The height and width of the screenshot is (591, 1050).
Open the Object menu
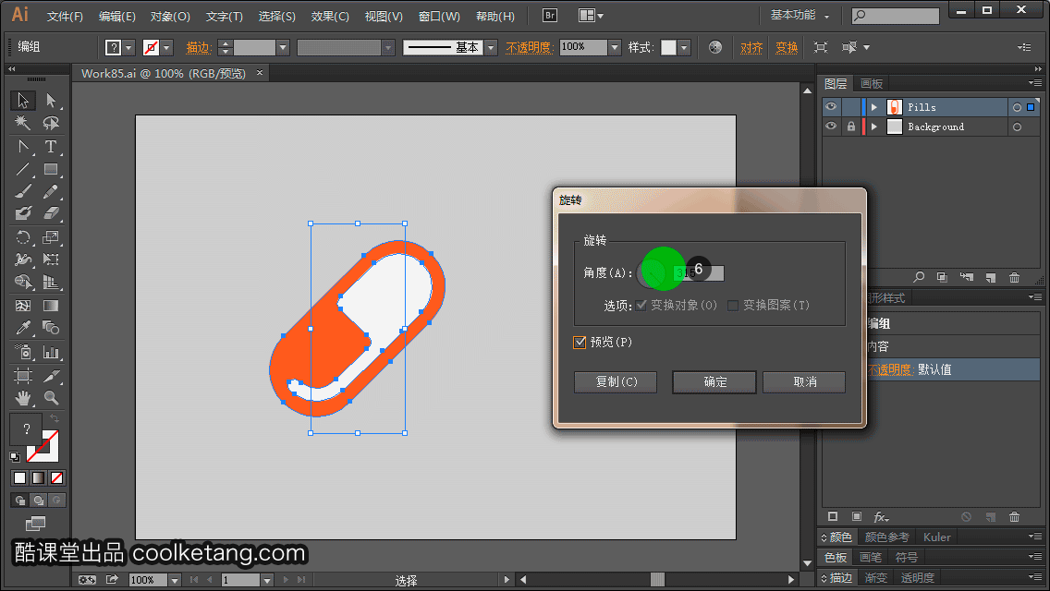click(x=170, y=16)
